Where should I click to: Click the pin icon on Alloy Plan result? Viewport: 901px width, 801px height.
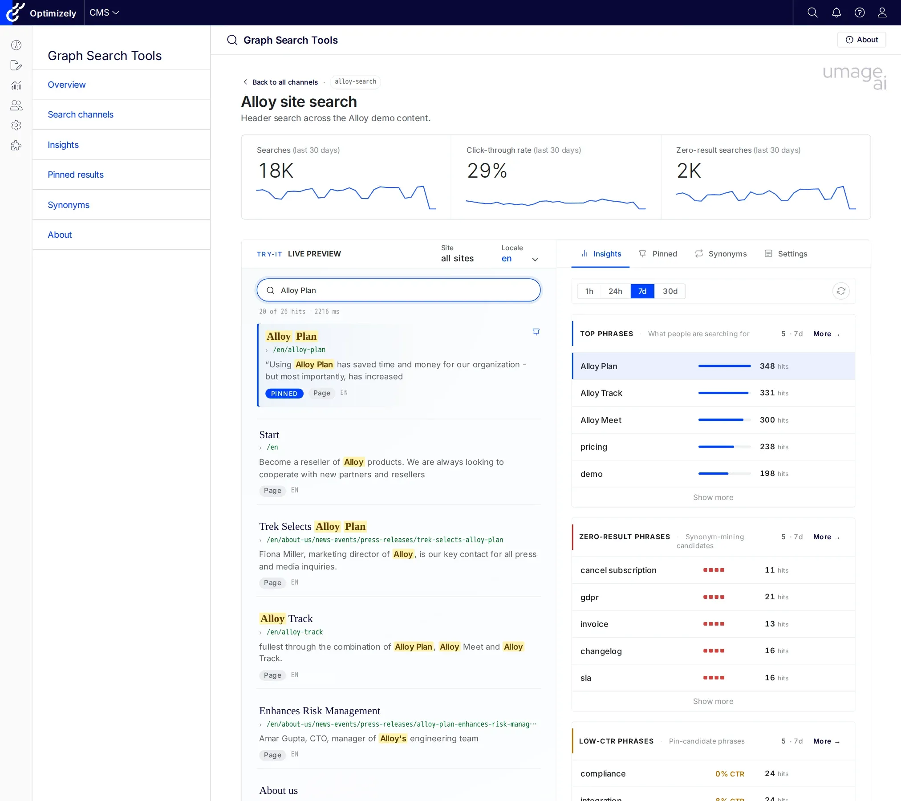tap(536, 332)
